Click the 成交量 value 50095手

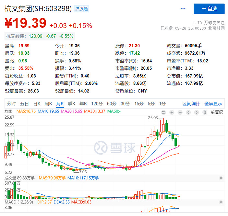click(193, 46)
